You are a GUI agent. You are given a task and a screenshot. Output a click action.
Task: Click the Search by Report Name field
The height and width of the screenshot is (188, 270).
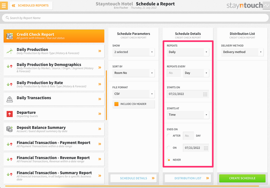click(x=135, y=18)
